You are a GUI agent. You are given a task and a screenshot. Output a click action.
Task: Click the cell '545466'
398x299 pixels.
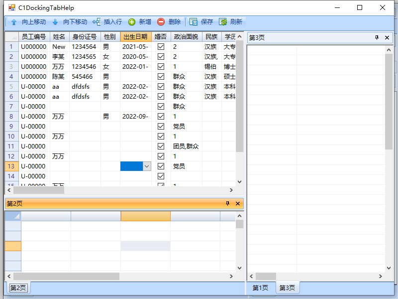pyautogui.click(x=85, y=76)
